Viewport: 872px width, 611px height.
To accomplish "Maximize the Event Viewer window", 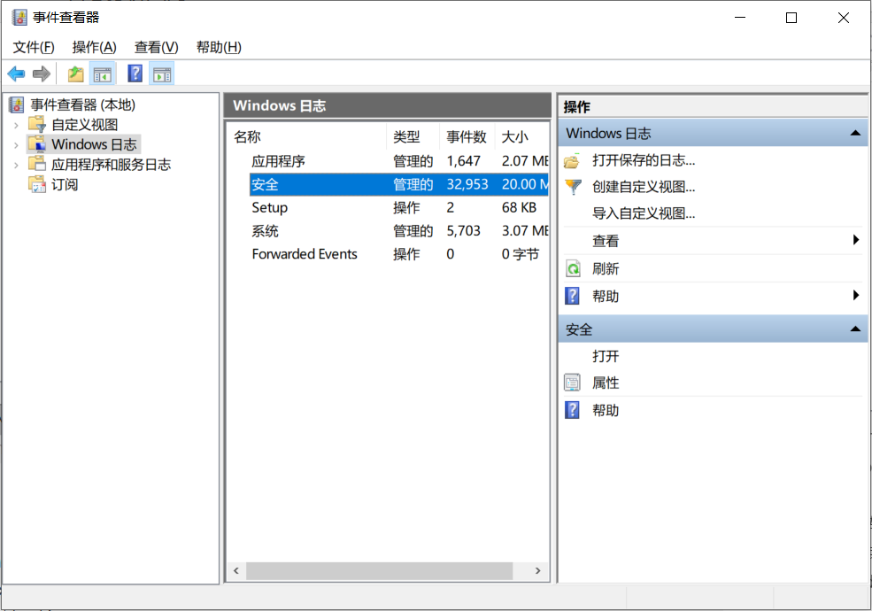I will [791, 18].
